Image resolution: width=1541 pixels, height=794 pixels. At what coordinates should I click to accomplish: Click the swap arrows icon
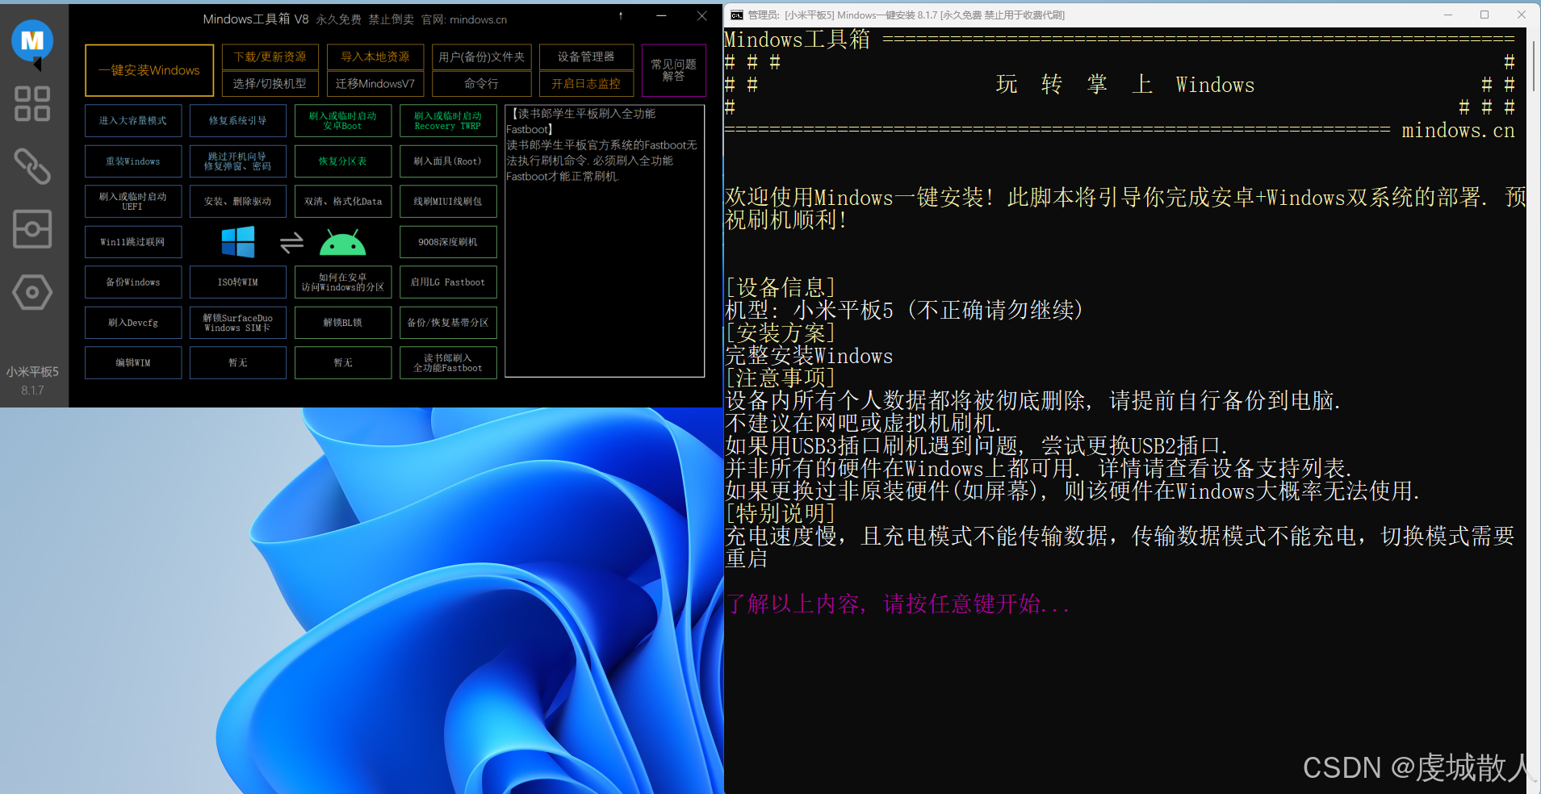(291, 242)
